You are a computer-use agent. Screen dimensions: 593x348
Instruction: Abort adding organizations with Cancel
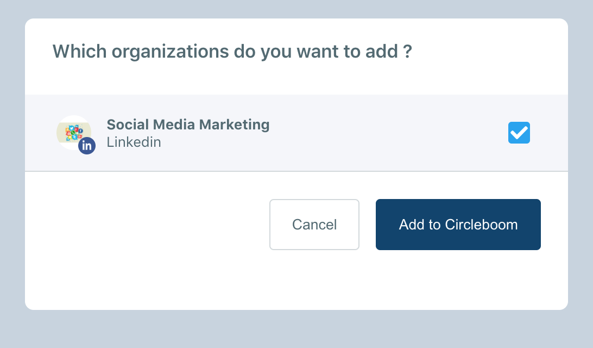click(314, 225)
